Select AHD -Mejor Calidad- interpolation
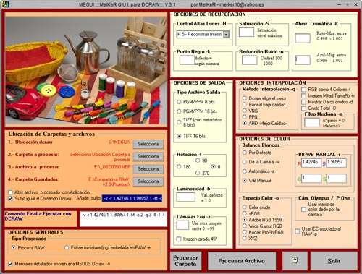This screenshot has height=274, width=362. point(245,123)
